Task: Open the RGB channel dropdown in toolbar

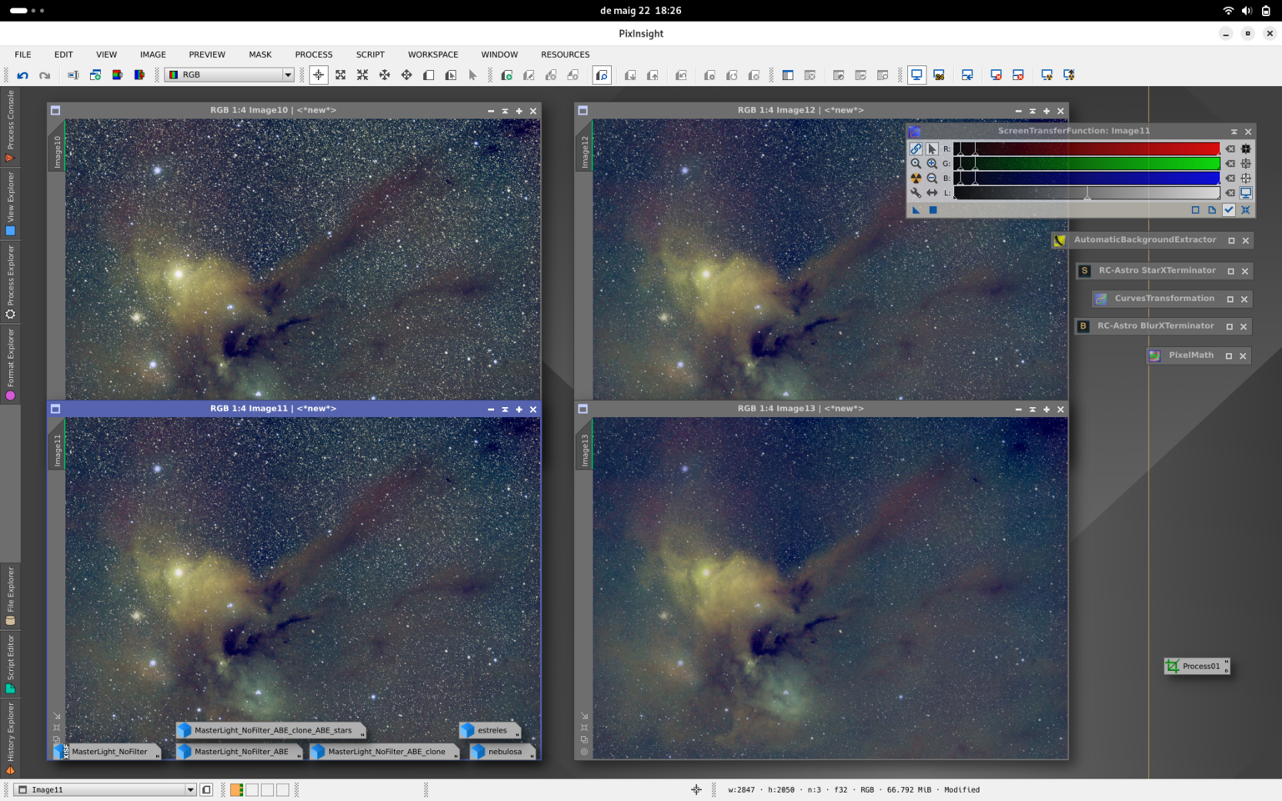Action: point(230,75)
